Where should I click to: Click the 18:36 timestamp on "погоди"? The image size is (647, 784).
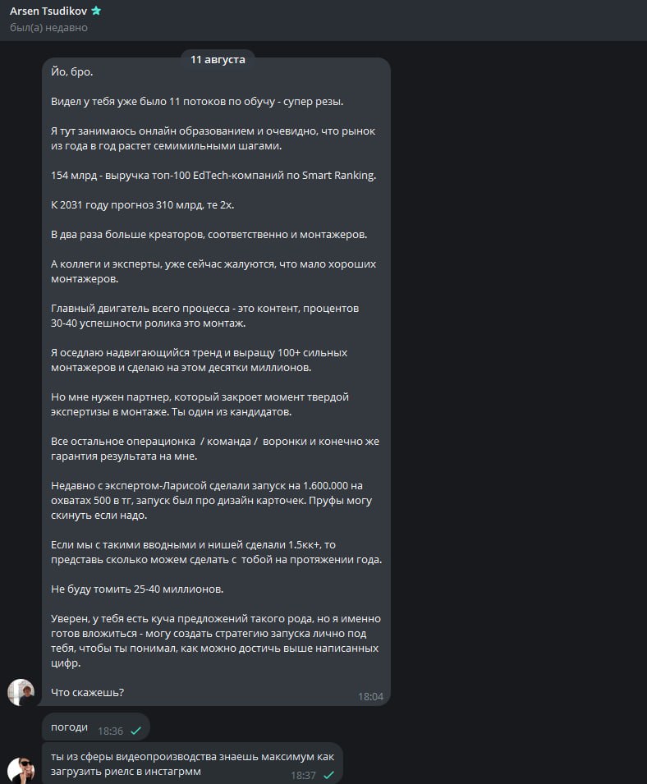(x=110, y=731)
